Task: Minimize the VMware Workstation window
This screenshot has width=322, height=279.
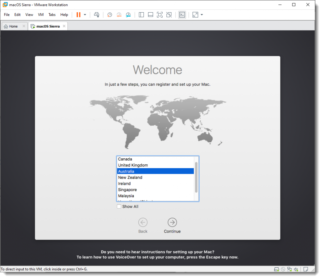Action: point(280,5)
